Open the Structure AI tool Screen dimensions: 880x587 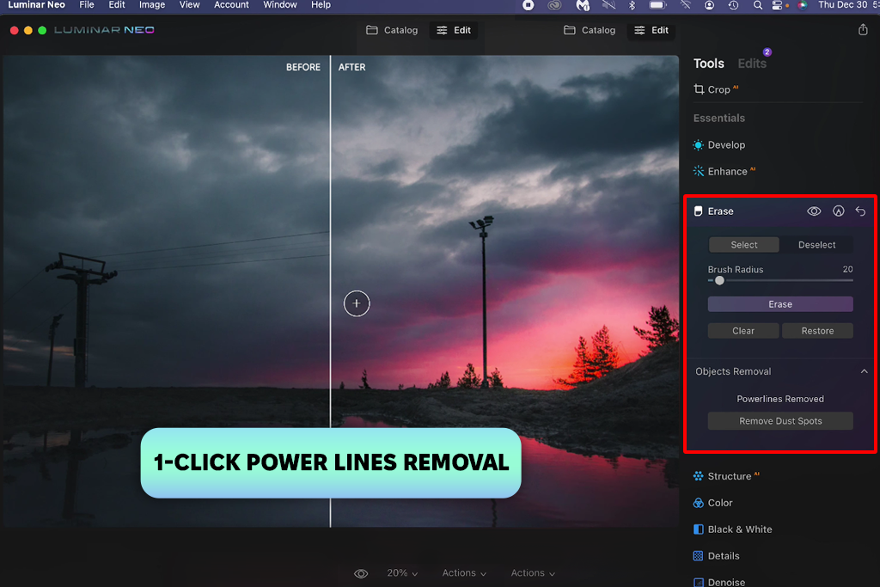click(x=726, y=476)
